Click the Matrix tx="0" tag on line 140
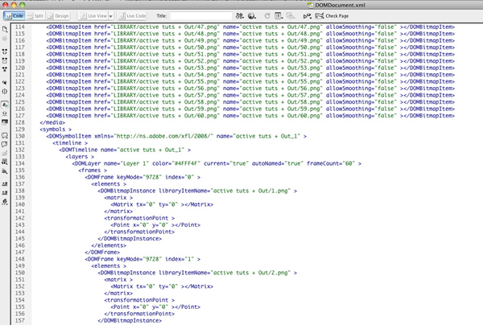Viewport: 483px width, 325px height. [x=162, y=204]
